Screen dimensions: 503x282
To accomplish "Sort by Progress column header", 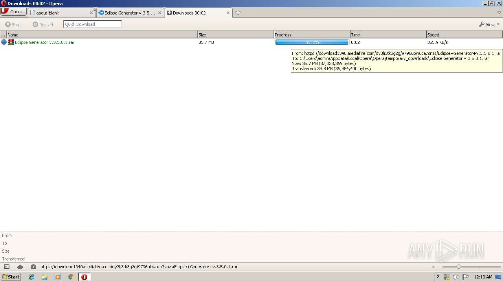I will pos(312,34).
